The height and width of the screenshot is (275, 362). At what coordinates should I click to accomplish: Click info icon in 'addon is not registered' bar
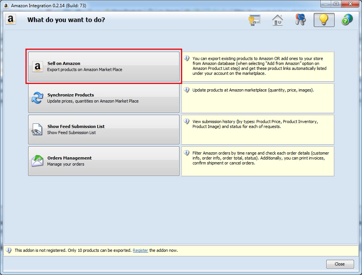pyautogui.click(x=8, y=250)
